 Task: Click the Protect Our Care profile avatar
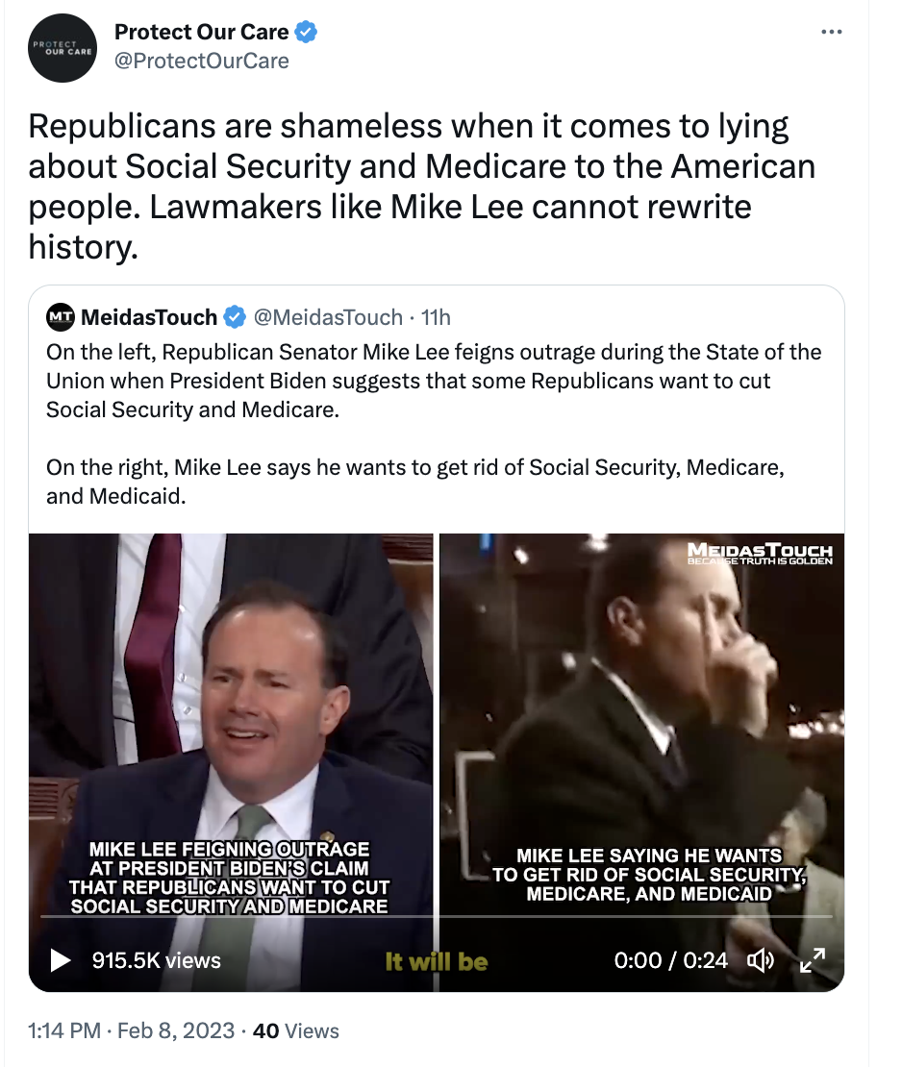[x=62, y=48]
